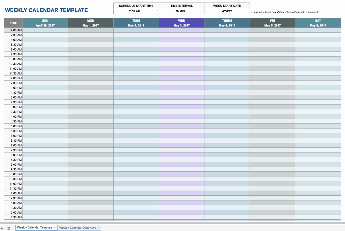Click the 2:30 AM time row label
This screenshot has width=345, height=231.
13,217
